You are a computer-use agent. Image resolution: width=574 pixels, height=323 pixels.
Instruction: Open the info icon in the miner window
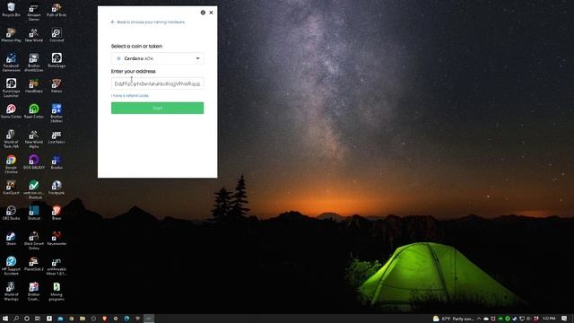(203, 13)
